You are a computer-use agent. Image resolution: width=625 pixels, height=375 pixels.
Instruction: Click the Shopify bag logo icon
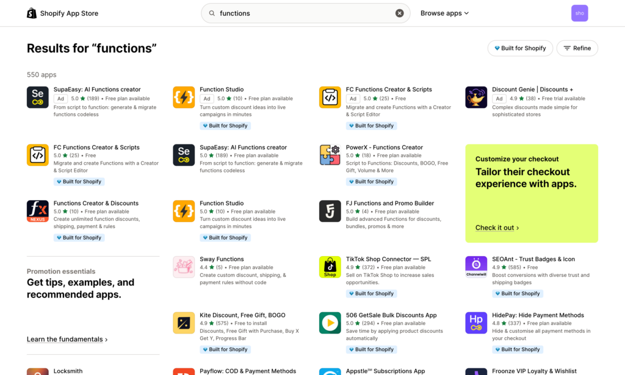pyautogui.click(x=32, y=13)
